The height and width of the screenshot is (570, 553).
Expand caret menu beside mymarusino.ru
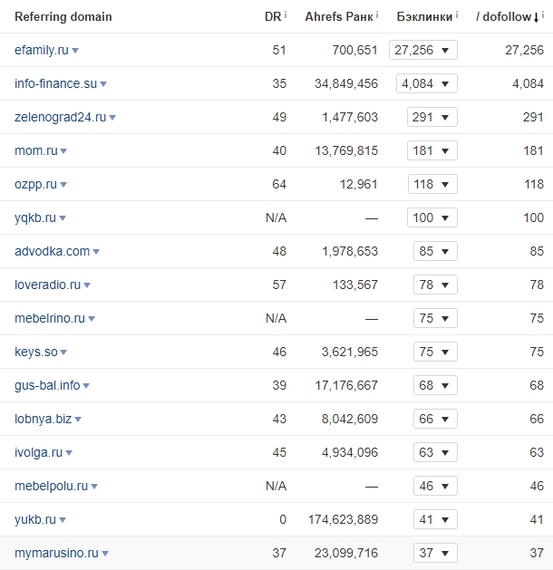105,554
